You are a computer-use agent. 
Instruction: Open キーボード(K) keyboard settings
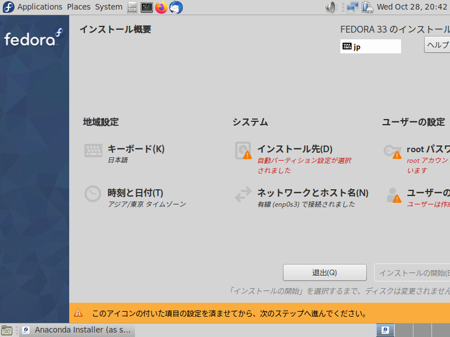pyautogui.click(x=136, y=149)
